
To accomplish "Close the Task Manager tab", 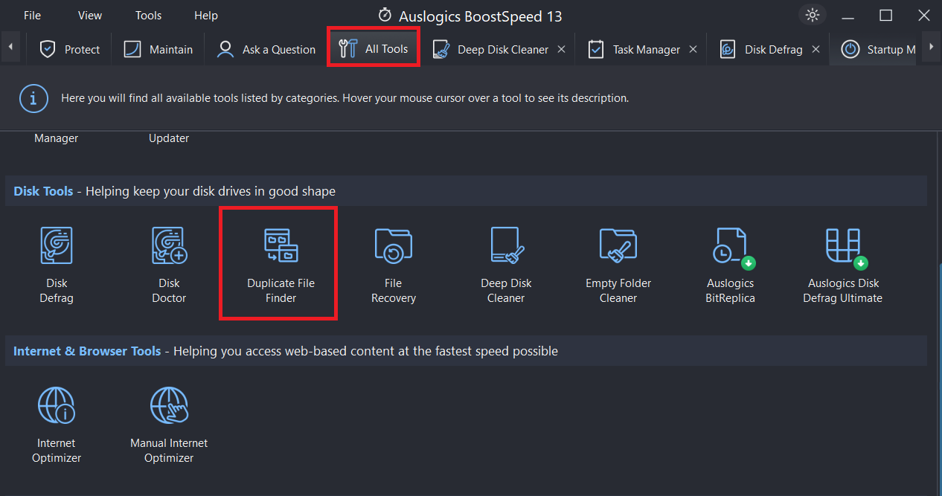I will pos(693,49).
